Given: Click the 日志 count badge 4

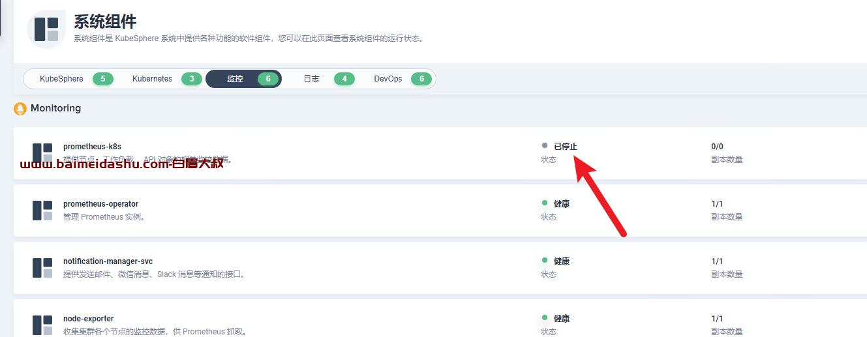Looking at the screenshot, I should point(344,79).
